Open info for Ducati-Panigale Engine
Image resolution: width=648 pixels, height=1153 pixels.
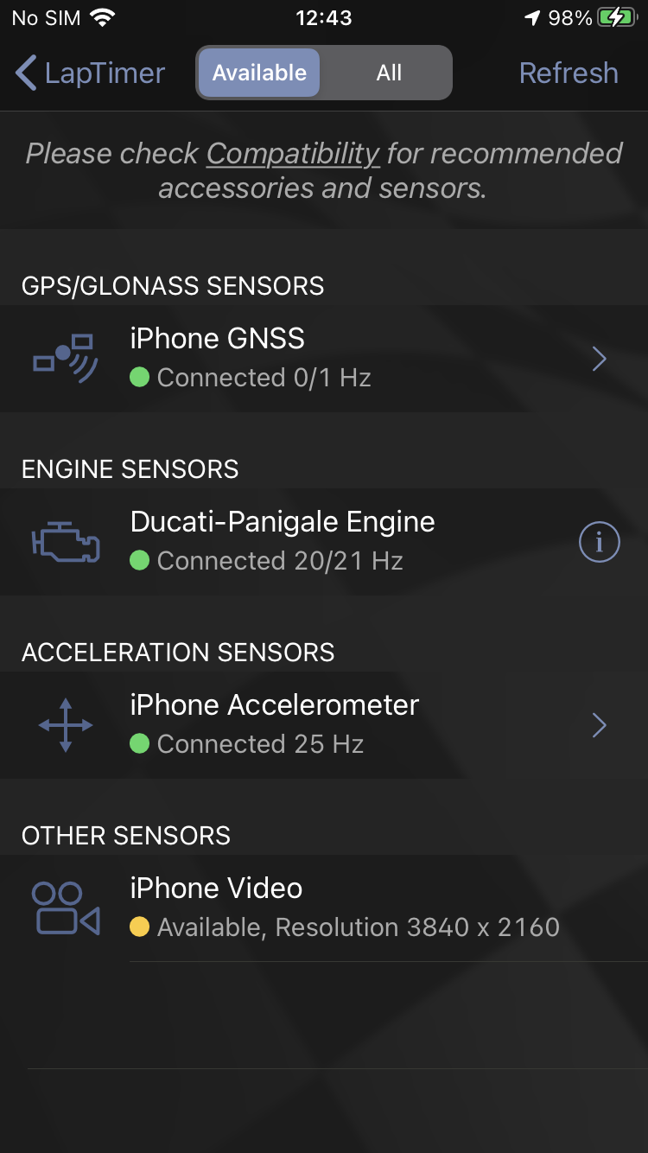599,542
